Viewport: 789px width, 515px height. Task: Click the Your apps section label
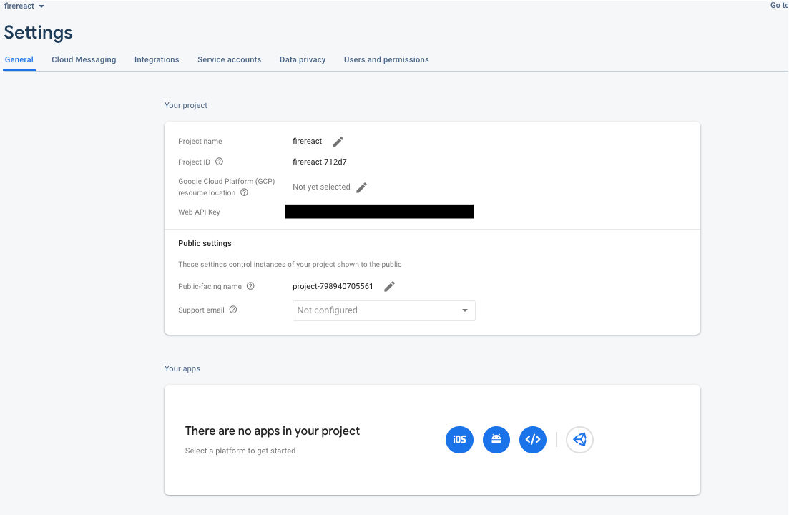(182, 368)
